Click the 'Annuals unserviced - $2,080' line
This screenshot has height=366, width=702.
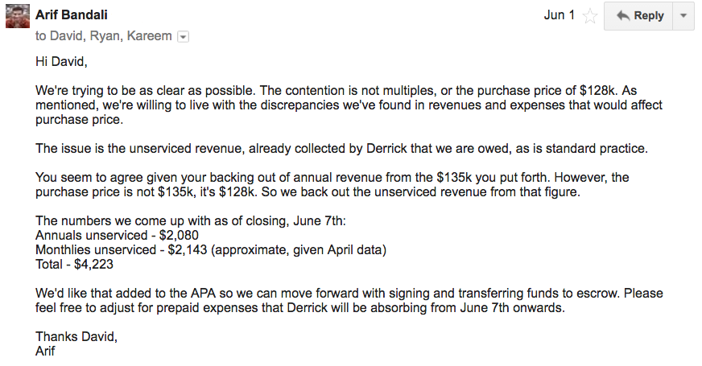click(x=117, y=235)
